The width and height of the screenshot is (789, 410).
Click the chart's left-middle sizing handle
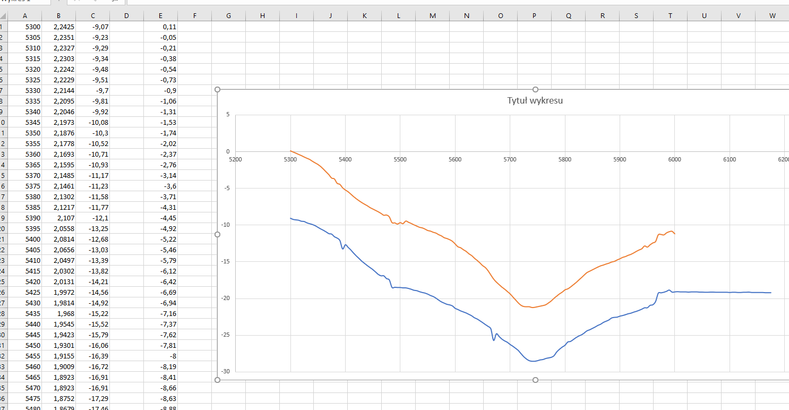click(217, 234)
